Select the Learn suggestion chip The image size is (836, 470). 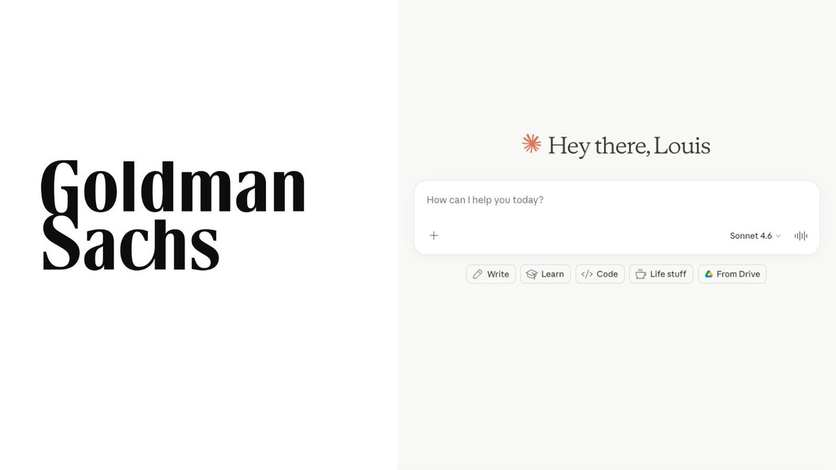pos(545,274)
